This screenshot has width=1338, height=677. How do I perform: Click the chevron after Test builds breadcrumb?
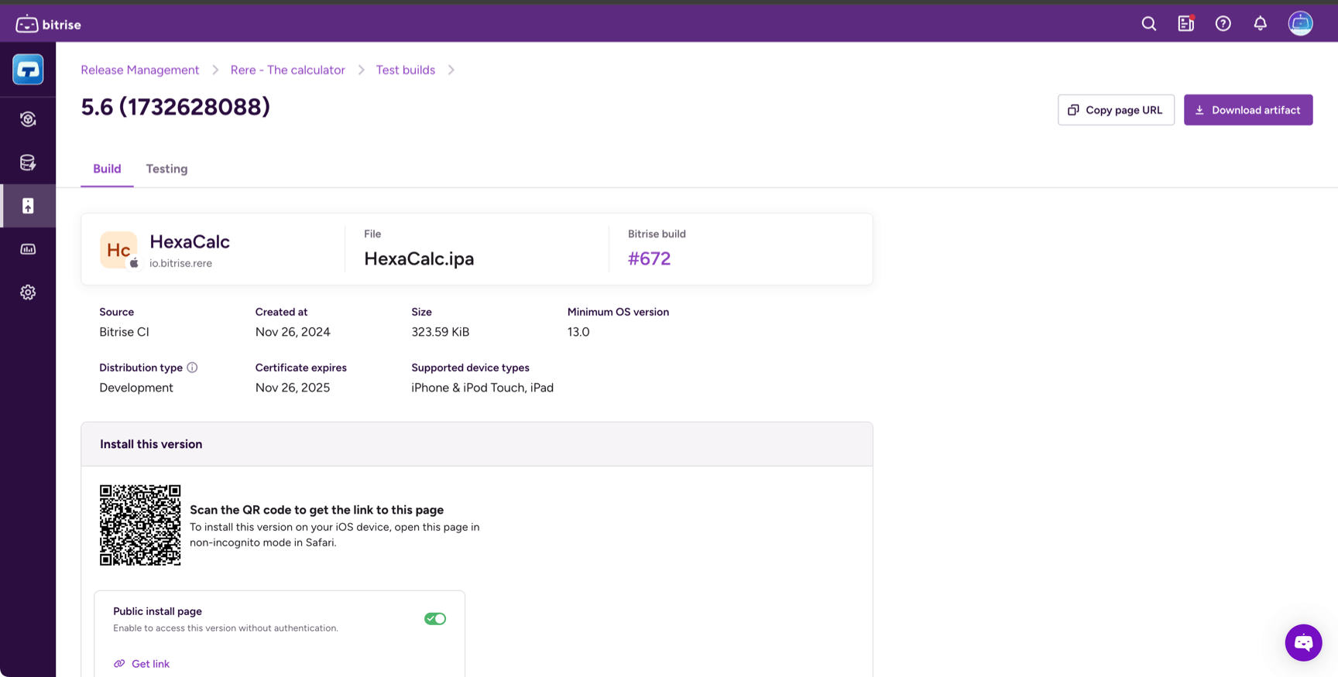click(451, 70)
